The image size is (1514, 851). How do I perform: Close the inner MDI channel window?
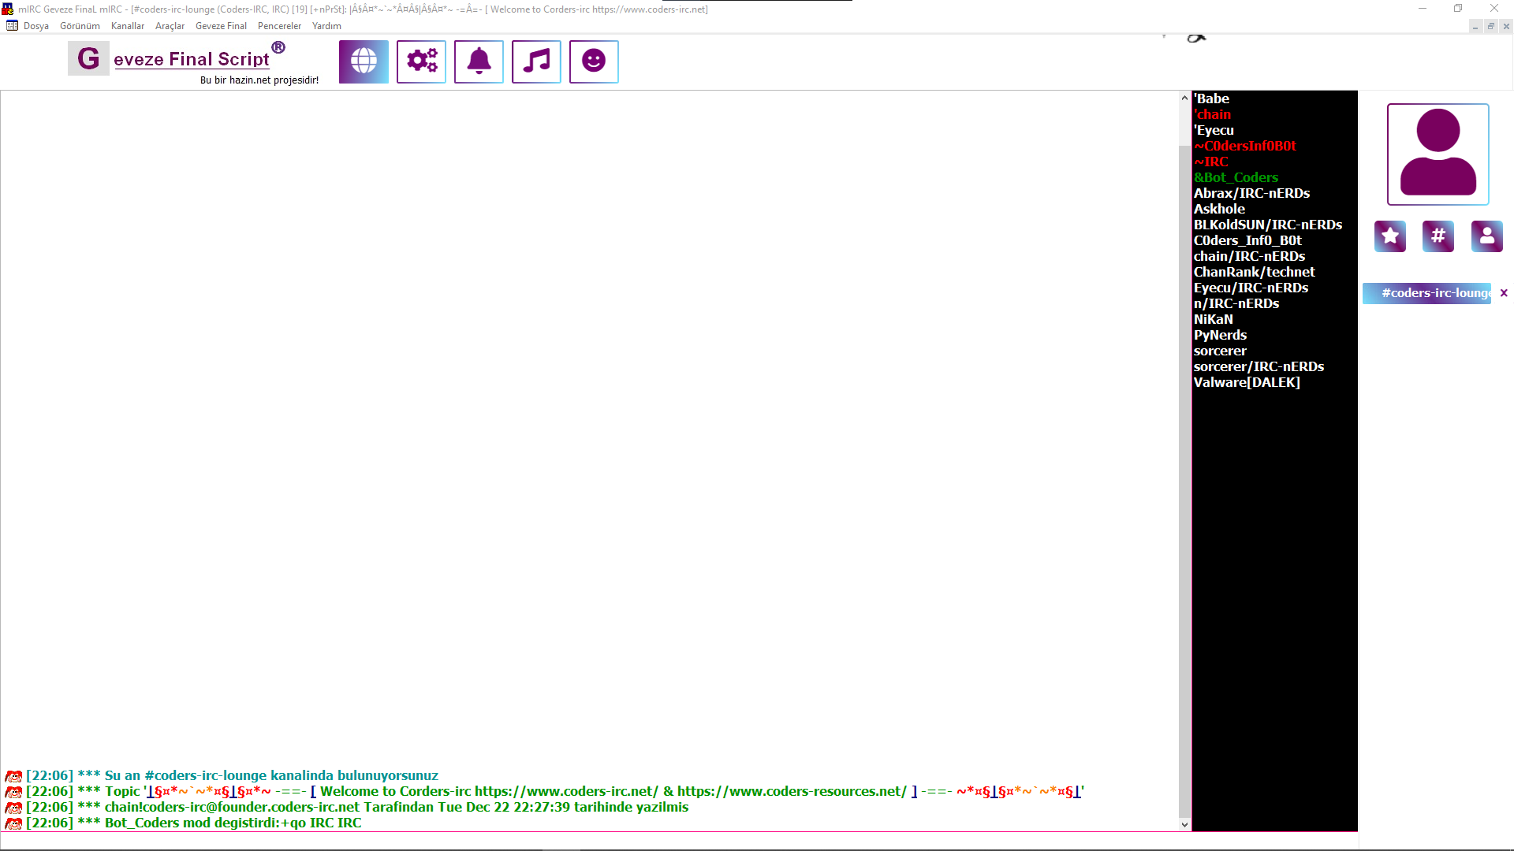pyautogui.click(x=1506, y=26)
